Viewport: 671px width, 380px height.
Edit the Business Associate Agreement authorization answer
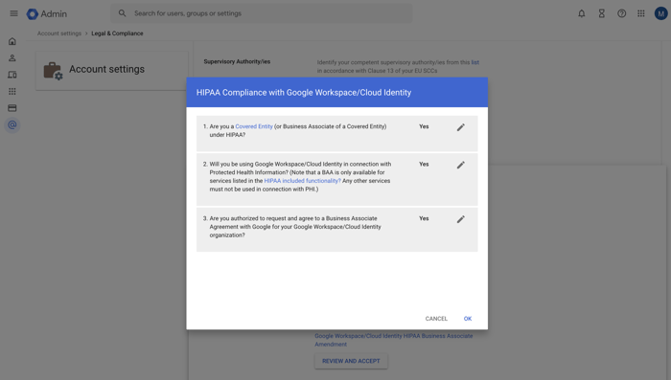[x=460, y=219]
